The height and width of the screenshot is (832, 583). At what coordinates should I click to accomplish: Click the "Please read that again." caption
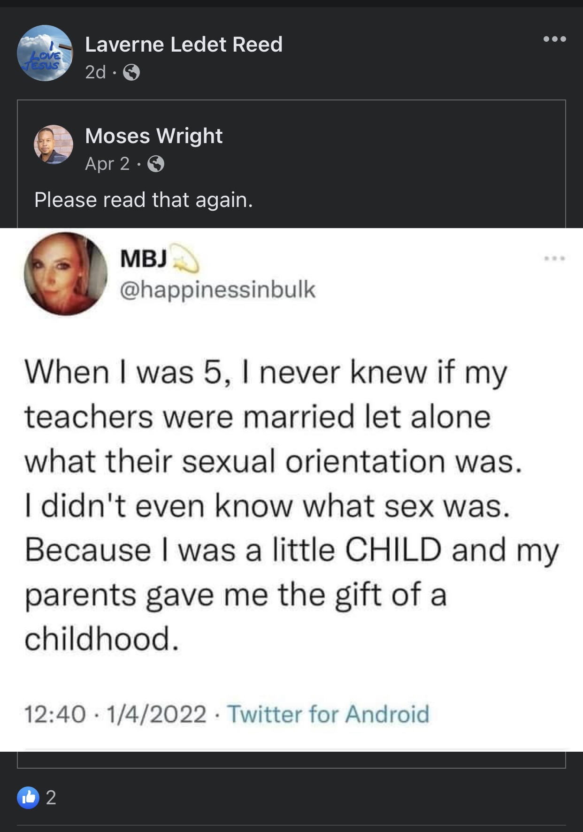click(x=144, y=200)
